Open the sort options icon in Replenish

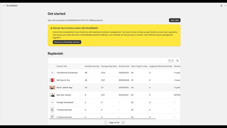coord(177,61)
